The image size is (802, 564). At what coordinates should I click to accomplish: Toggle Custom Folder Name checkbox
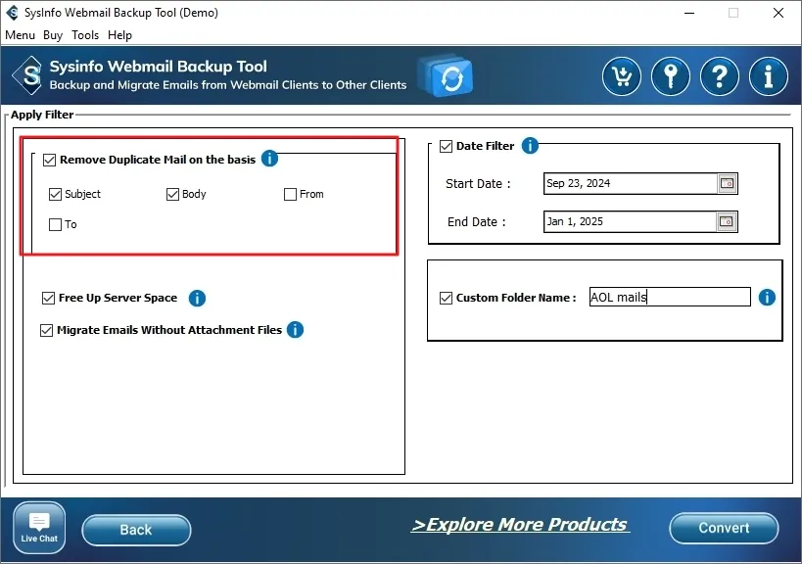446,298
